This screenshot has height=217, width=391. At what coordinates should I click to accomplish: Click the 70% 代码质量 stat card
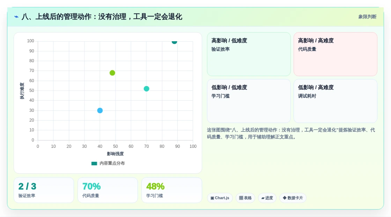click(108, 190)
